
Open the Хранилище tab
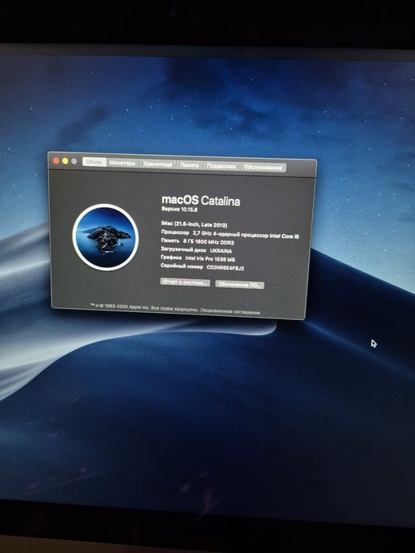[x=157, y=164]
